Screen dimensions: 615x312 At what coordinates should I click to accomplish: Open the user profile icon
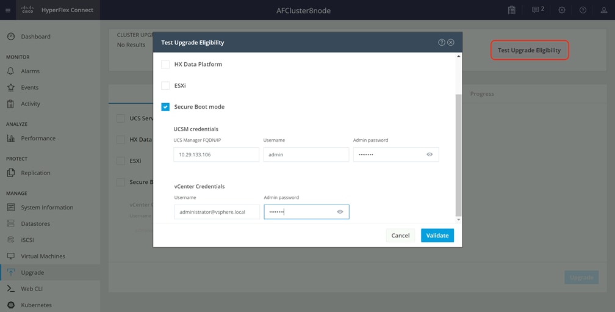(604, 10)
